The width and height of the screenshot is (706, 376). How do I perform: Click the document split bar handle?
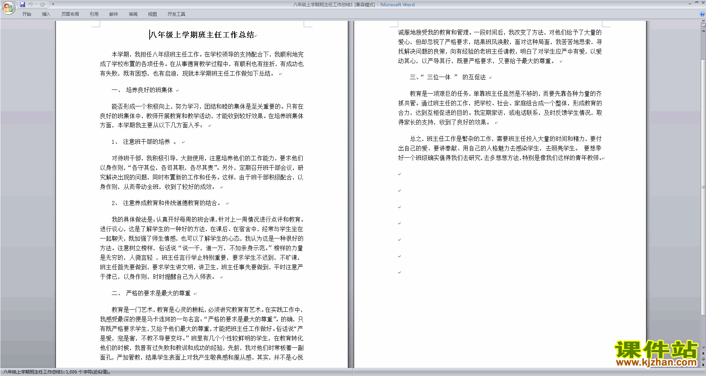tap(703, 21)
